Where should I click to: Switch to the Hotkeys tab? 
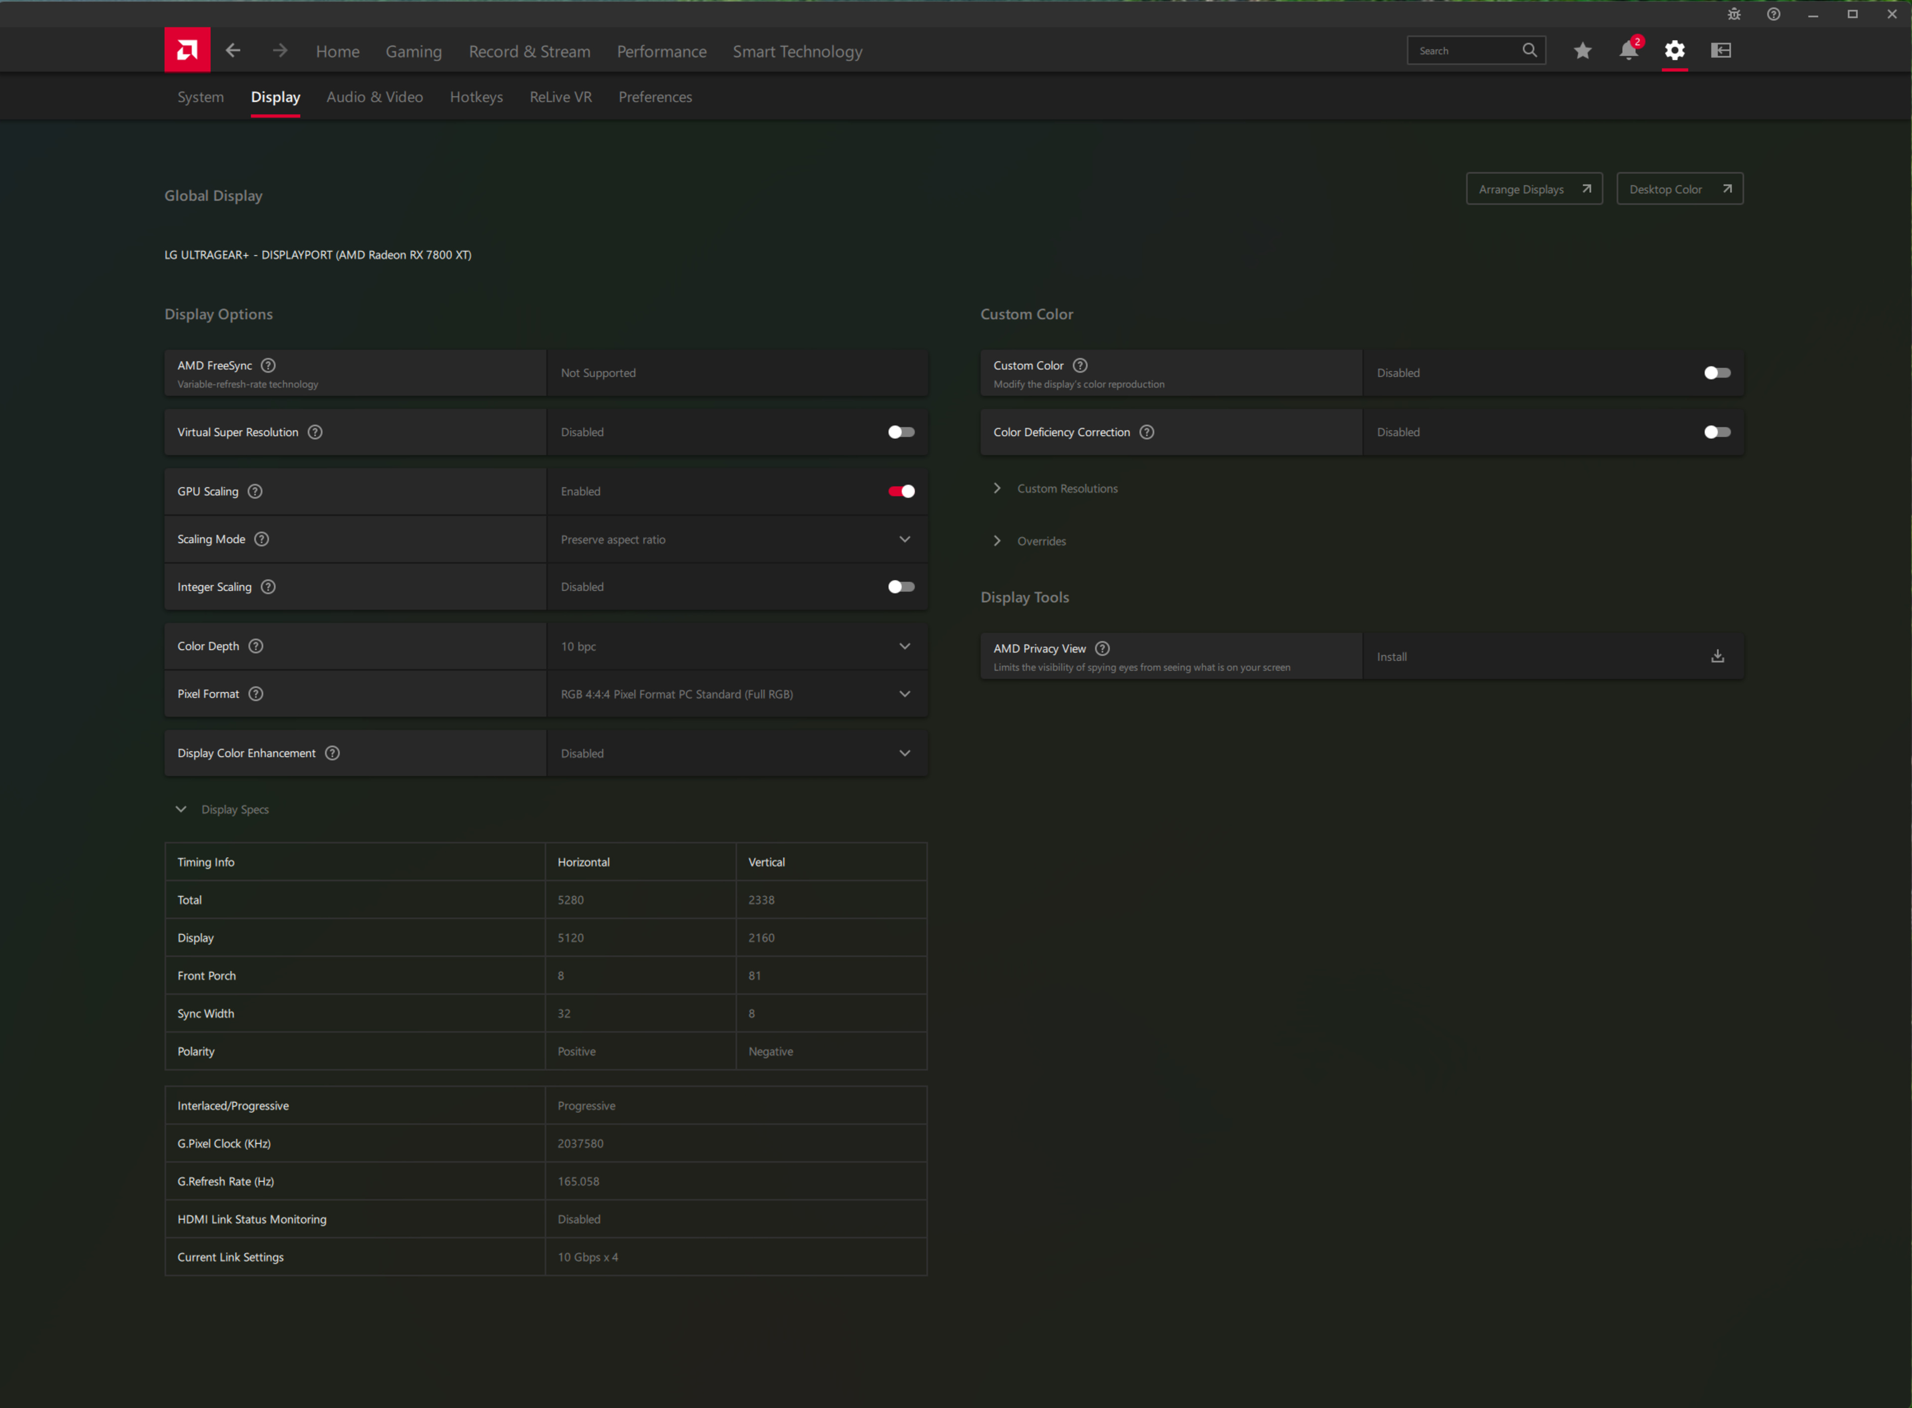click(x=476, y=97)
